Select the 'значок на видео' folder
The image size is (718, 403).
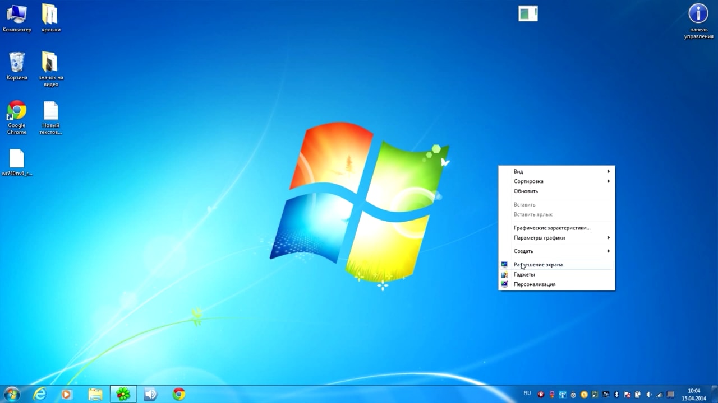point(50,69)
